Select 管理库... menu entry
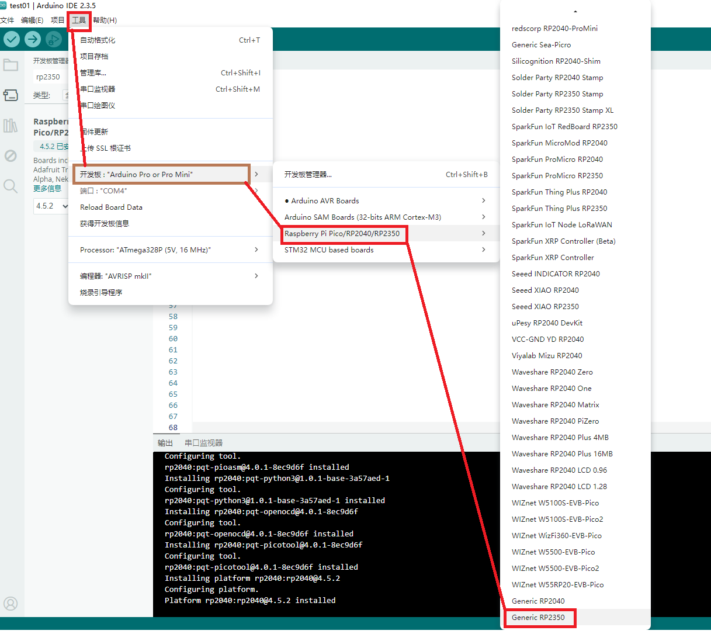This screenshot has width=711, height=634. (171, 72)
